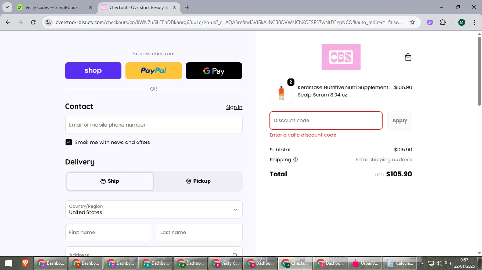This screenshot has height=270, width=482.
Task: Open the UrbanV... taskbar app
Action: [365, 263]
